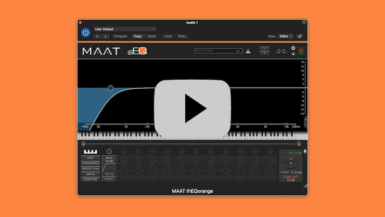Open the 11.25 kHz band bell shape selector
This screenshot has height=217, width=385.
click(x=270, y=167)
